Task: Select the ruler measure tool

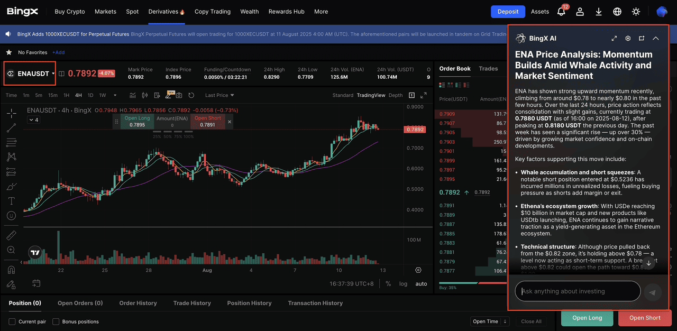Action: pos(11,235)
